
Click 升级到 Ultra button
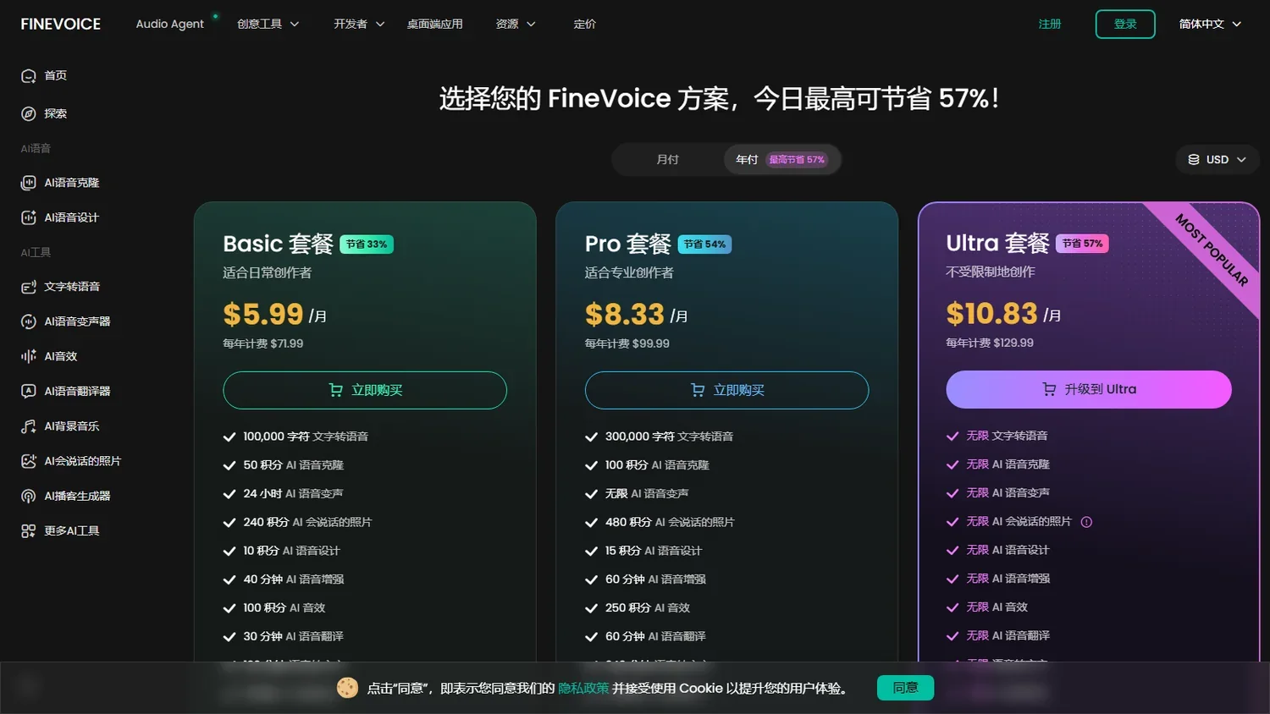pyautogui.click(x=1089, y=389)
